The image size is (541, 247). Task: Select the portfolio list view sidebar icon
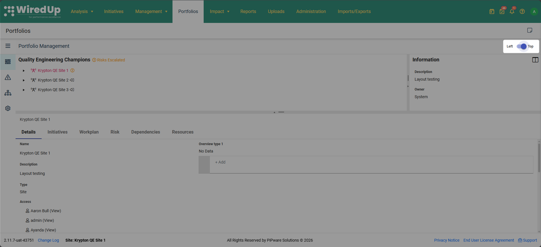(x=8, y=62)
